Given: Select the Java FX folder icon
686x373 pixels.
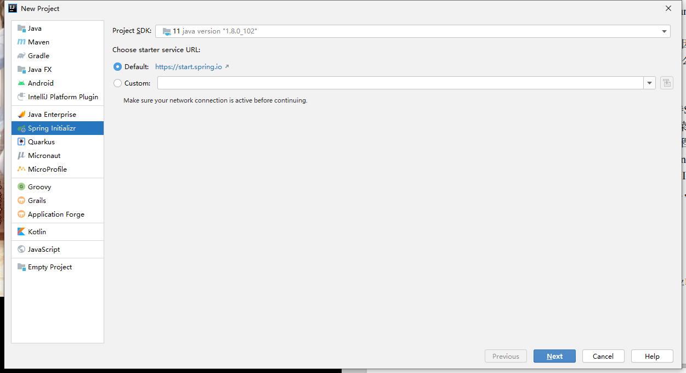Looking at the screenshot, I should pos(21,70).
